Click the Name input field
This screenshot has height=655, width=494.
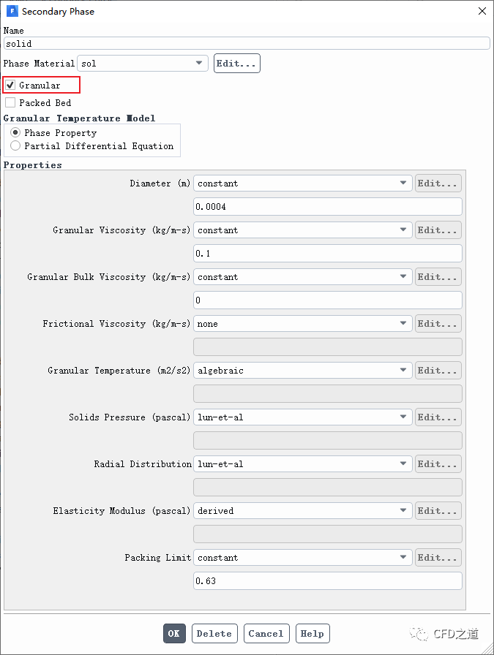(246, 44)
